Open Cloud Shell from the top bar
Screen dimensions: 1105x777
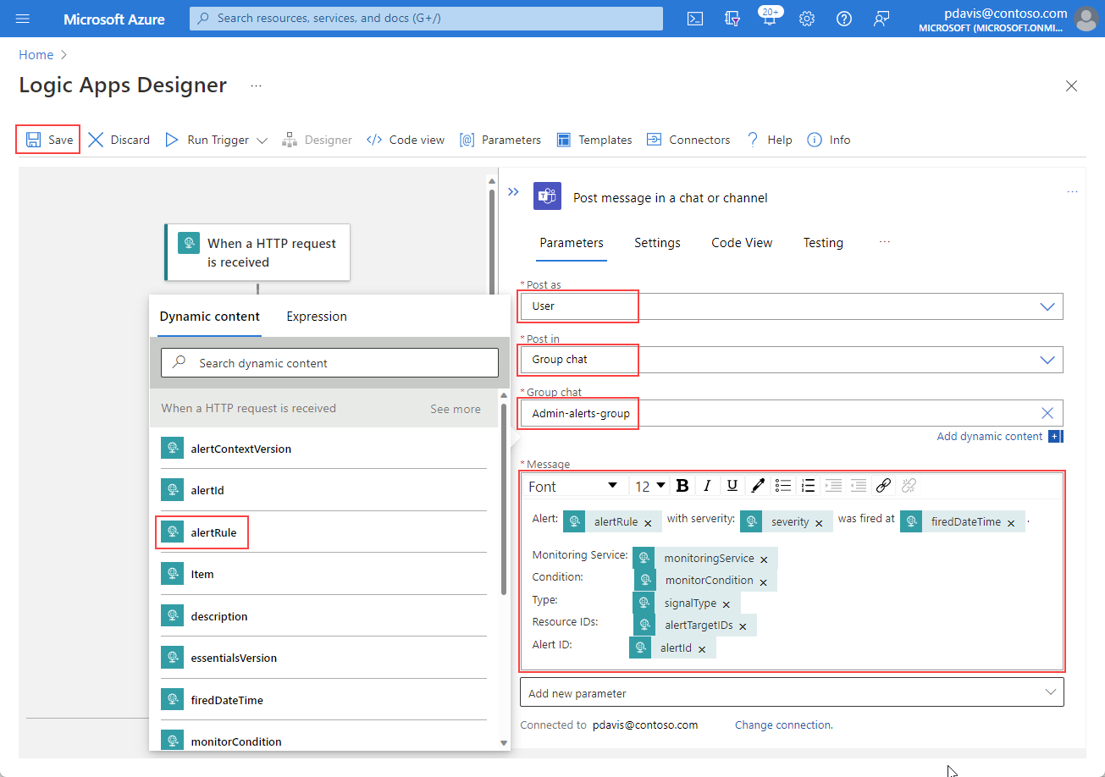coord(695,19)
